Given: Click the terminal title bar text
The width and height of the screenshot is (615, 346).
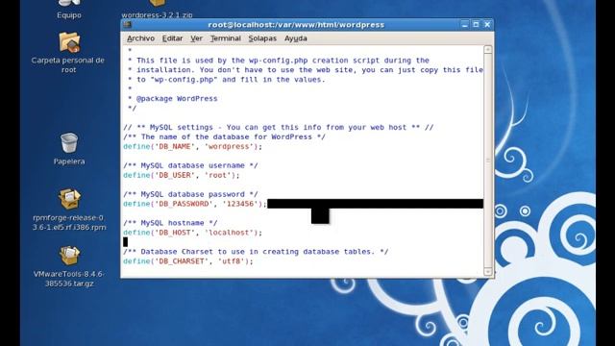Looking at the screenshot, I should click(x=296, y=25).
